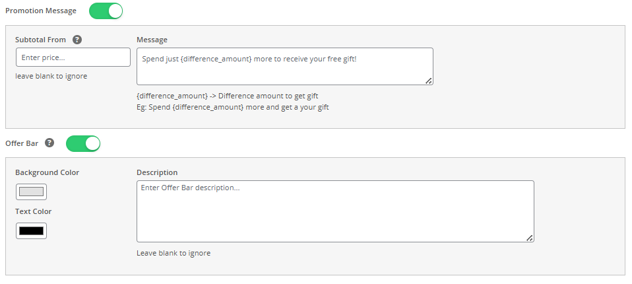This screenshot has height=284, width=632.
Task: Click the Background Color label
Action: click(47, 172)
